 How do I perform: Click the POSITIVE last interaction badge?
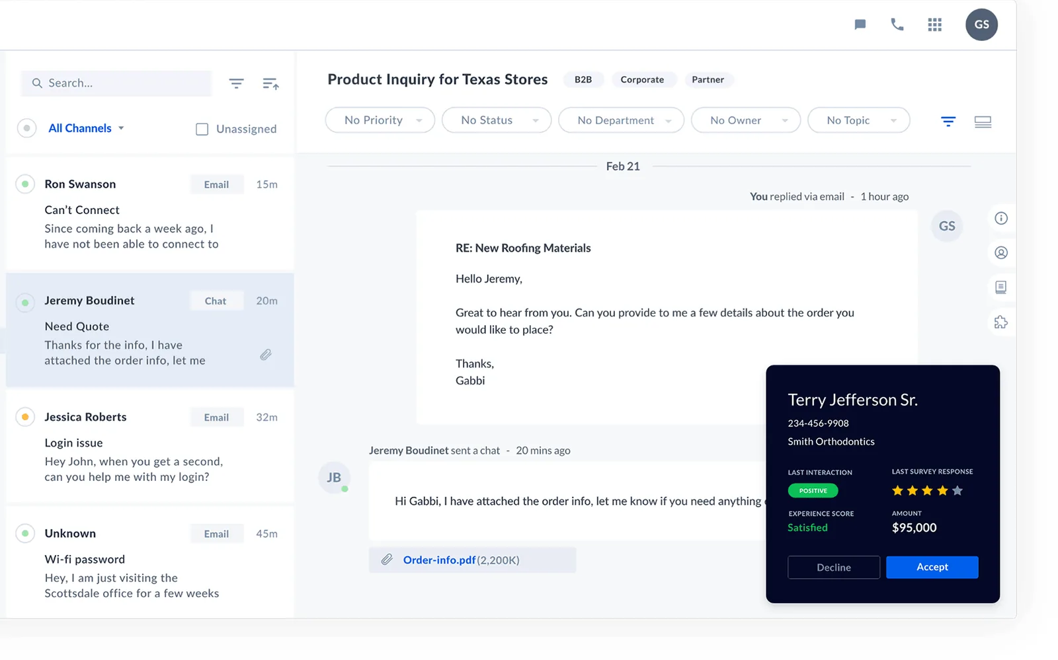813,491
